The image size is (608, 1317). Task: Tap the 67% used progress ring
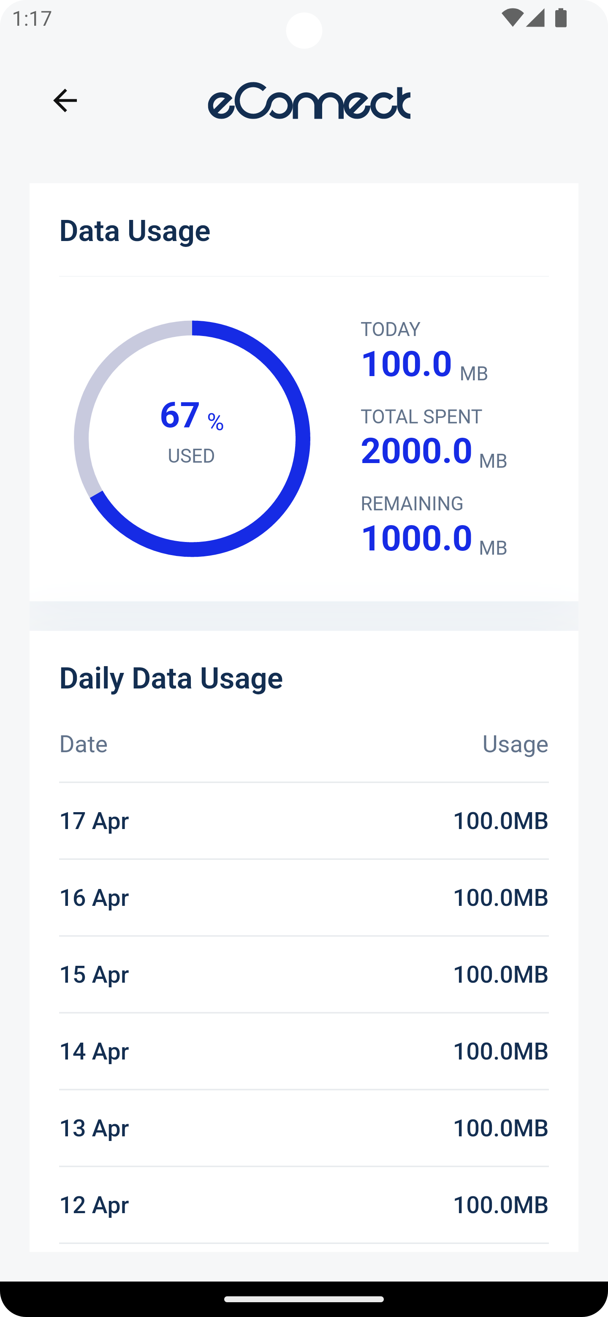click(x=192, y=439)
